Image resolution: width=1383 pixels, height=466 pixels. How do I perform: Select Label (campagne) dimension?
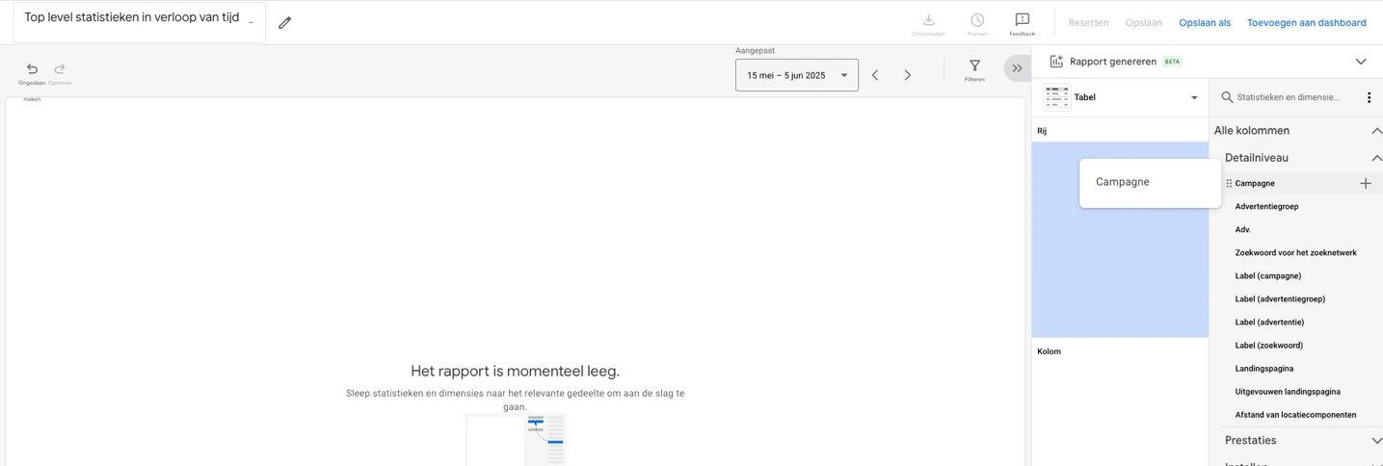pos(1267,275)
